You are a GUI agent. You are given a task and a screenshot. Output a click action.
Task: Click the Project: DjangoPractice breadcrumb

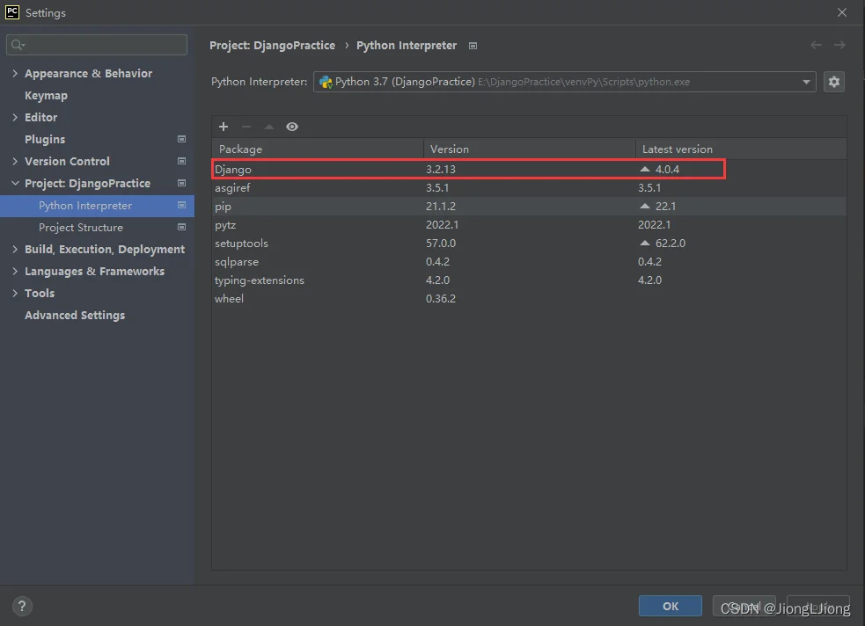(272, 45)
